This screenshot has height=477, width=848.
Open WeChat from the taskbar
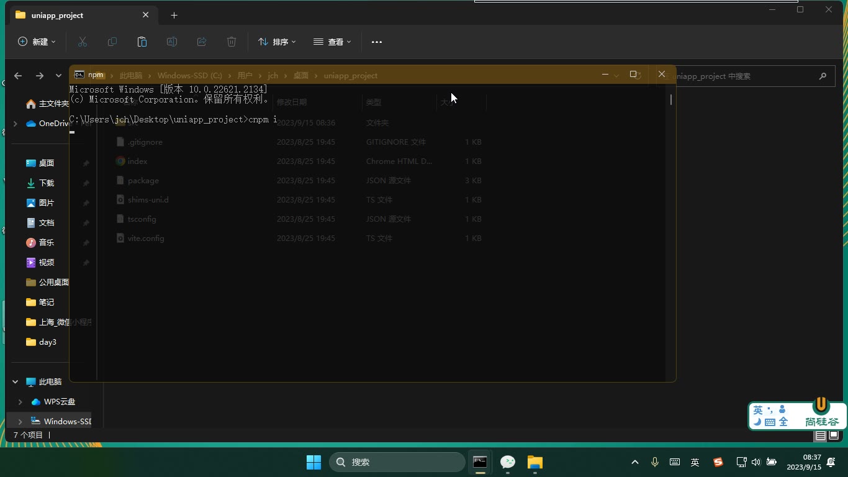508,462
